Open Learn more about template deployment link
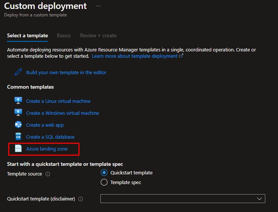This screenshot has width=278, height=212. [x=135, y=56]
